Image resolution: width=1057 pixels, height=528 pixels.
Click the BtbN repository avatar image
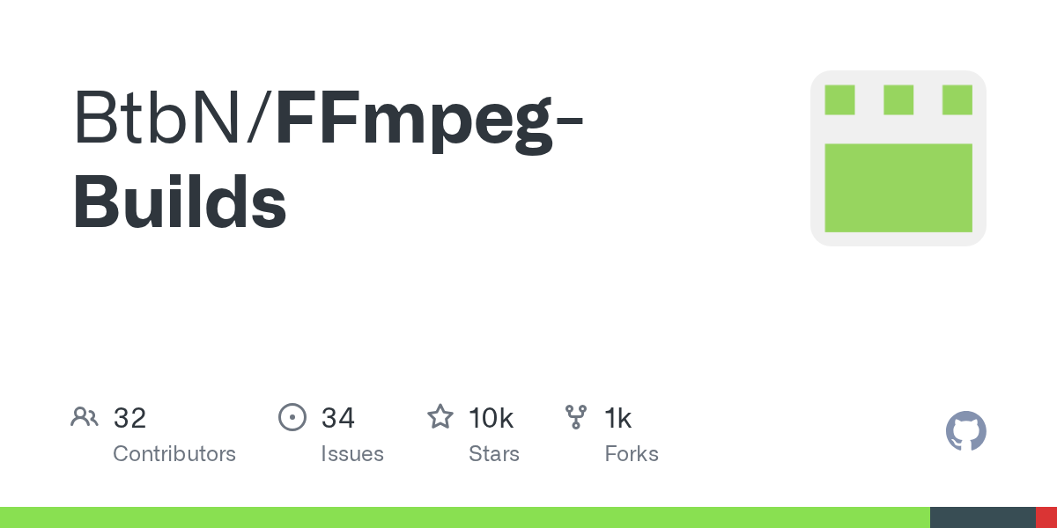[898, 158]
